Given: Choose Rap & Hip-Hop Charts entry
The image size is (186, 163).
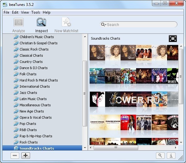Looking at the screenshot, I should coord(36,136).
